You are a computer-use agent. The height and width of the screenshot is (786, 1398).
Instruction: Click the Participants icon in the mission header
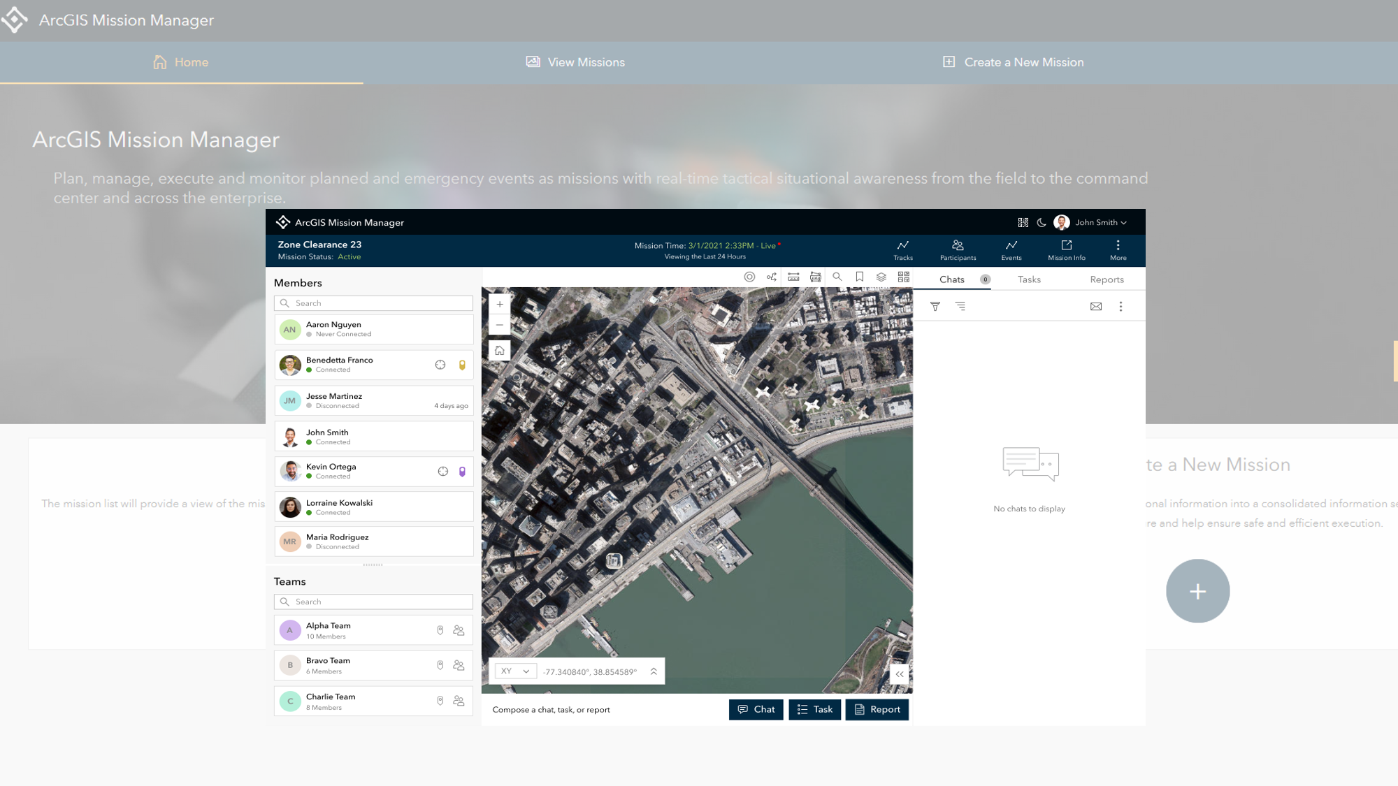pos(958,249)
